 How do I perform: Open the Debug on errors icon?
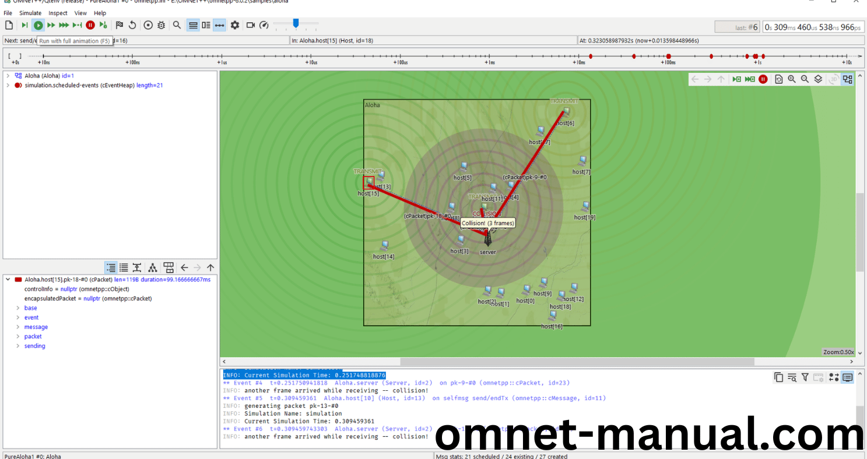point(161,25)
